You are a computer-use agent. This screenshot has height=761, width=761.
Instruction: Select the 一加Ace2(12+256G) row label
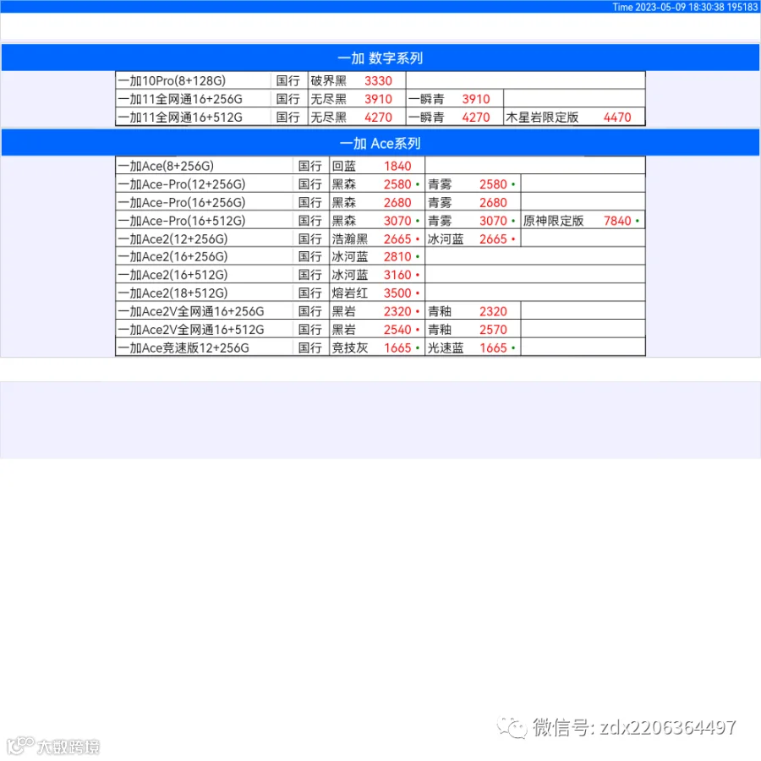pos(205,238)
